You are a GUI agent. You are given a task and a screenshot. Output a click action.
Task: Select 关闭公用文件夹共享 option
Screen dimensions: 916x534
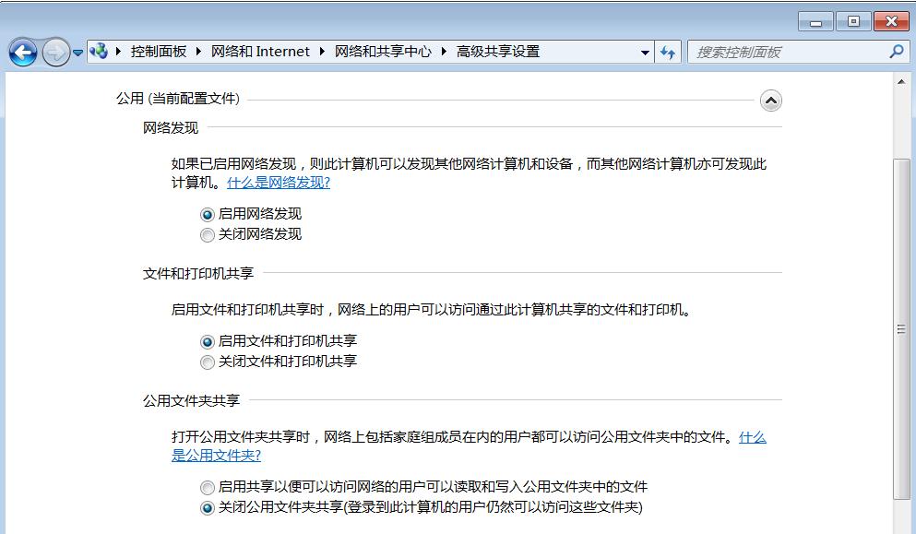pyautogui.click(x=207, y=505)
